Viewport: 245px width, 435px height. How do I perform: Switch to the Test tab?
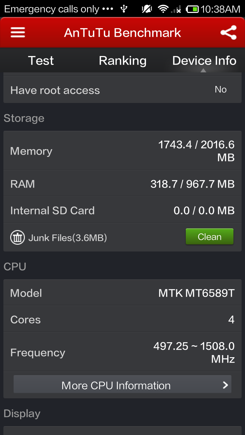(x=41, y=60)
